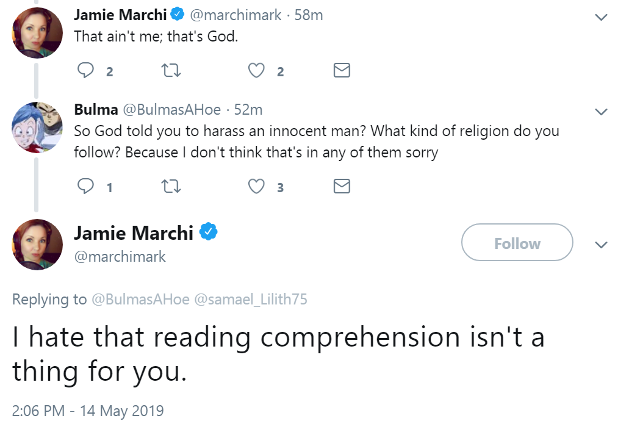
Task: View Bulma's profile picture
Action: (37, 127)
